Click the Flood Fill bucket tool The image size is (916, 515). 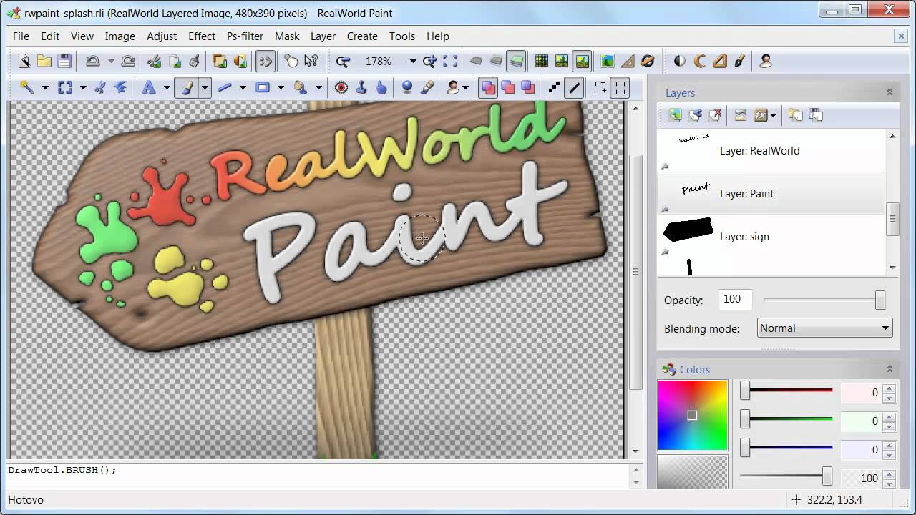(301, 87)
